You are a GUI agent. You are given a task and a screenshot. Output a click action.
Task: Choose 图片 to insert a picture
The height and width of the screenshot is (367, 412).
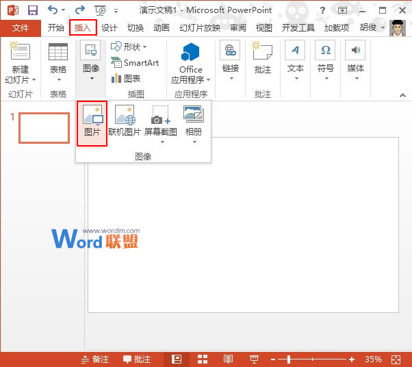click(x=92, y=123)
